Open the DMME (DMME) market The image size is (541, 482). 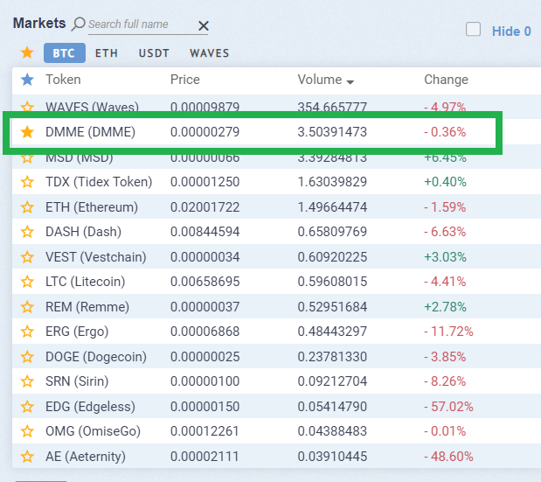click(90, 132)
